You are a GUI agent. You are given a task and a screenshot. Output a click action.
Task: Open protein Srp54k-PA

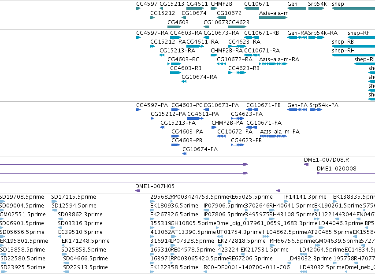click(x=324, y=105)
